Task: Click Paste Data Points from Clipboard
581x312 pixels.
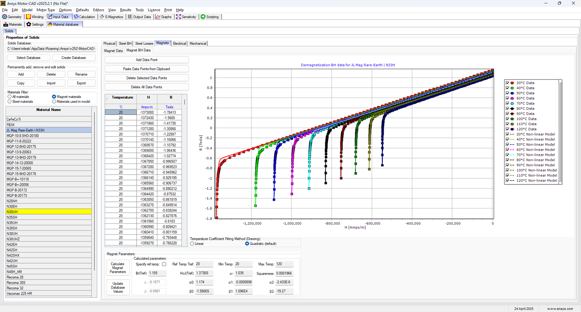Action: coord(147,69)
